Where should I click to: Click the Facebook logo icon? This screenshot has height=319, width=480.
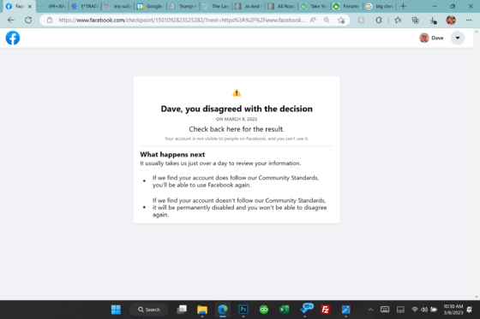[x=13, y=38]
